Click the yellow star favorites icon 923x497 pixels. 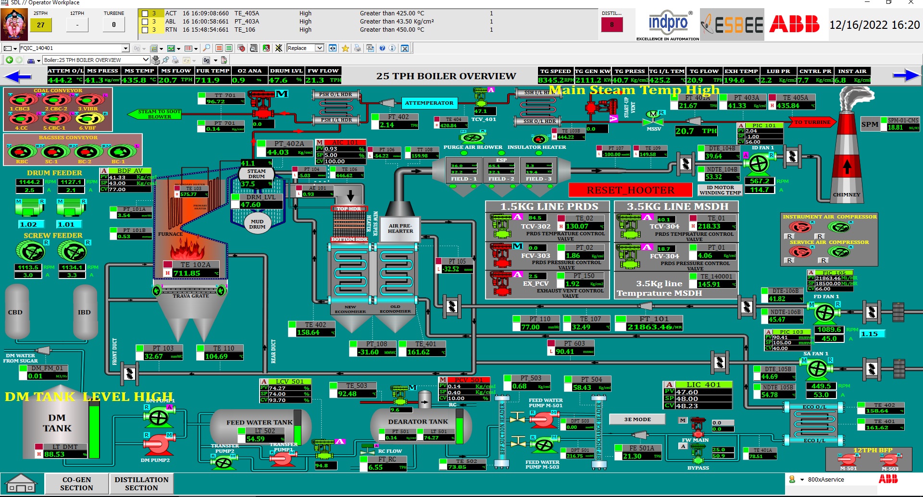[345, 48]
